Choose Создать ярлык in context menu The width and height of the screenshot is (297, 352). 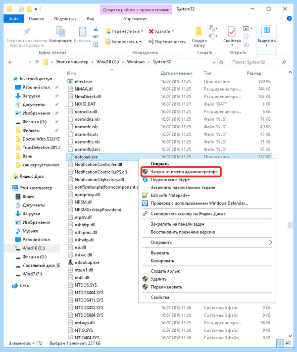[165, 271]
